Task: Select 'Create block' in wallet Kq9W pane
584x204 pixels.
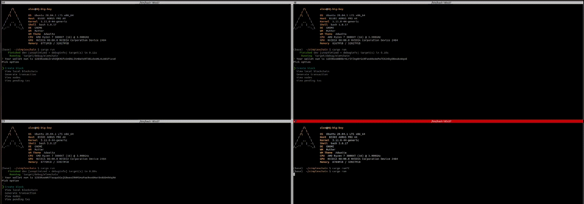Action: pyautogui.click(x=14, y=187)
